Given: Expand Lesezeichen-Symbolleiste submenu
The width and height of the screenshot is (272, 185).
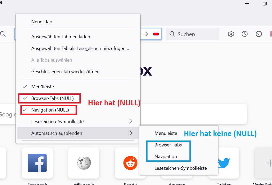Looking at the screenshot, I should click(78, 122).
